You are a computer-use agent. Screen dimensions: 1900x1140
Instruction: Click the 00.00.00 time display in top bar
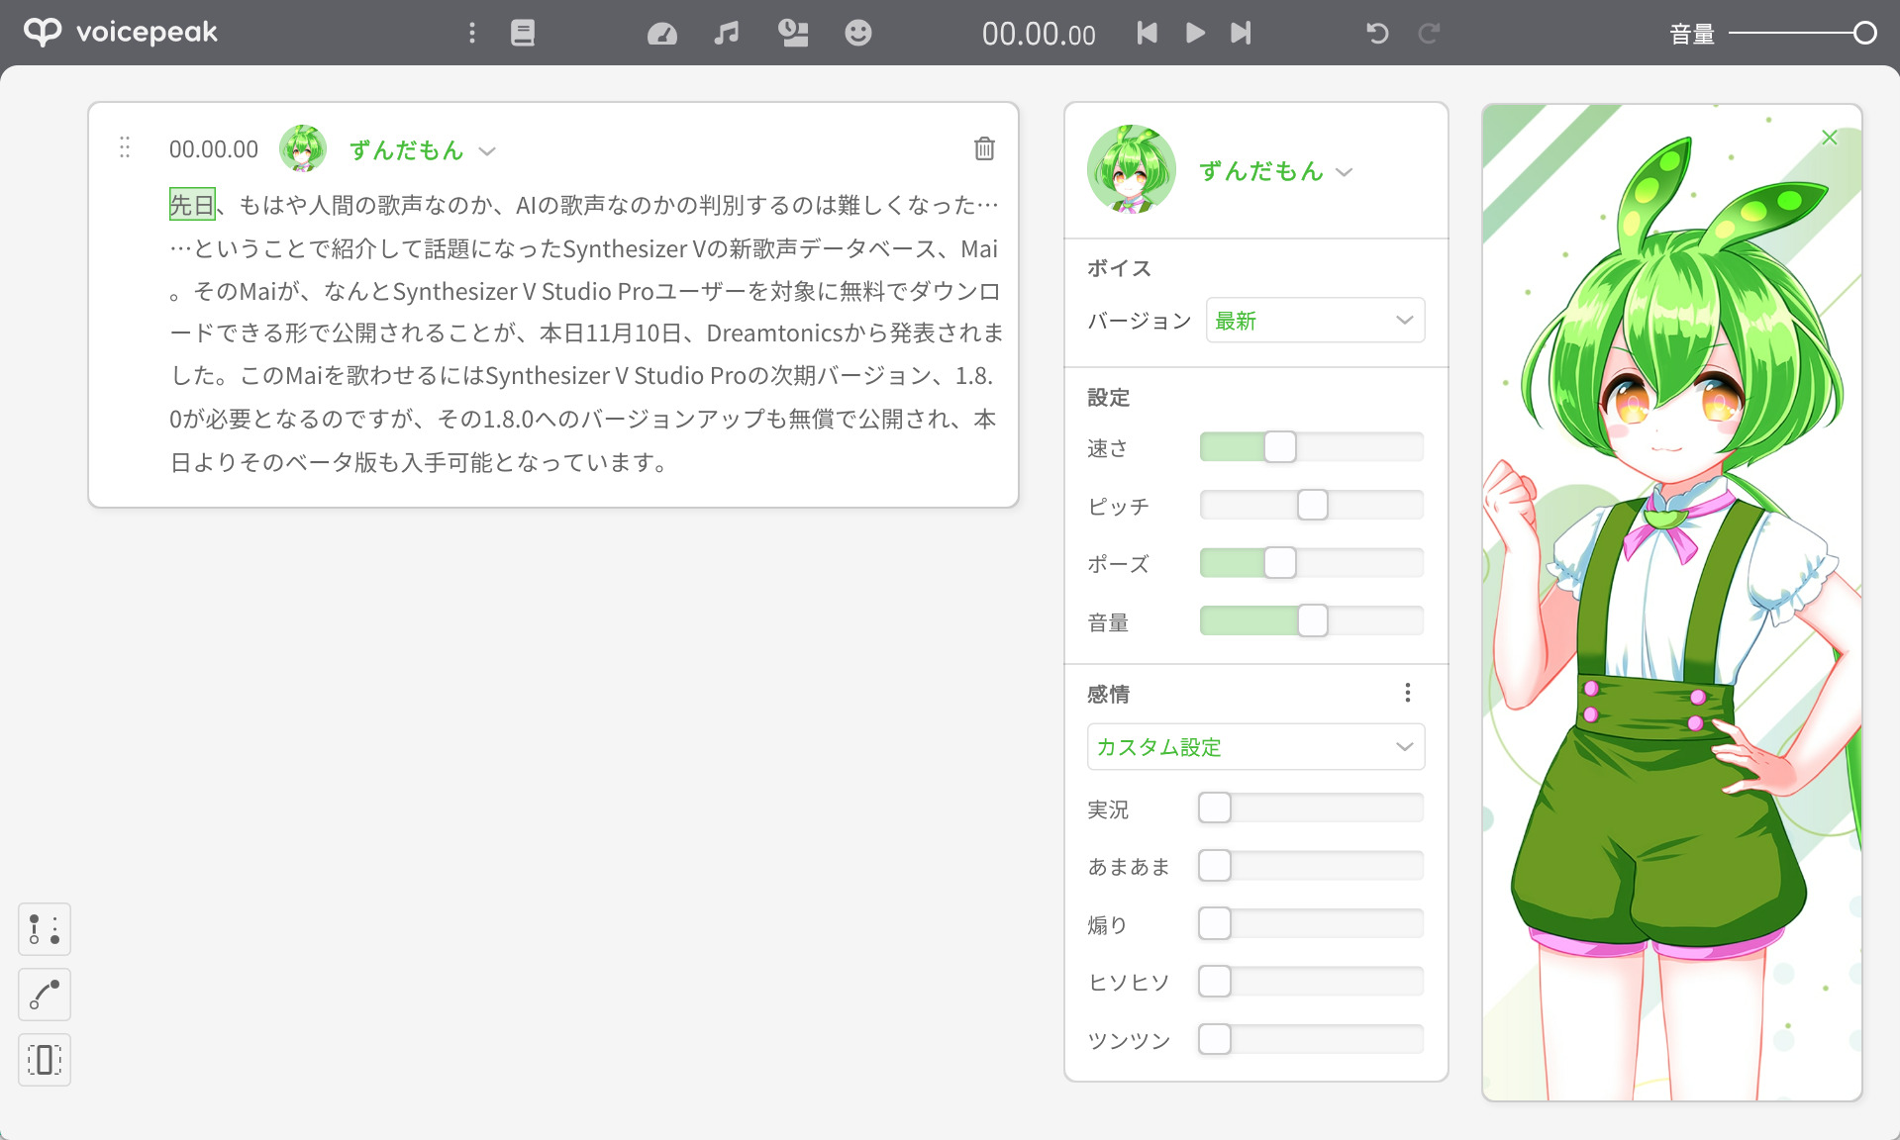1039,35
